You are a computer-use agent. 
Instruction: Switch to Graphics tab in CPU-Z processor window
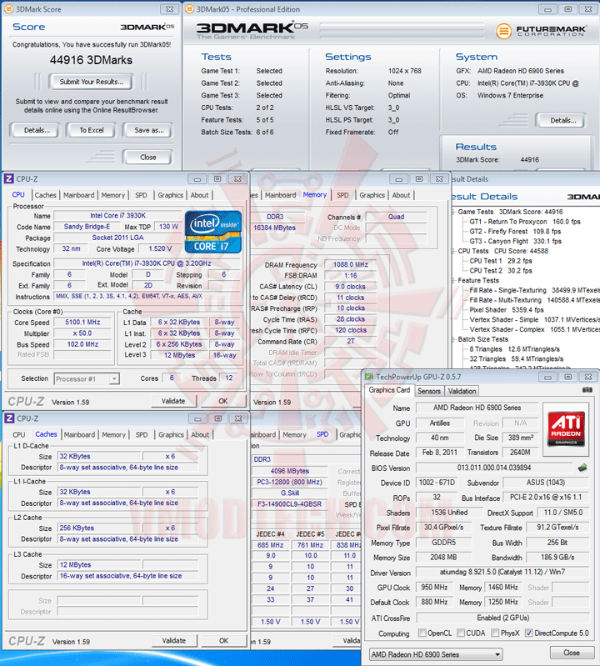[170, 195]
